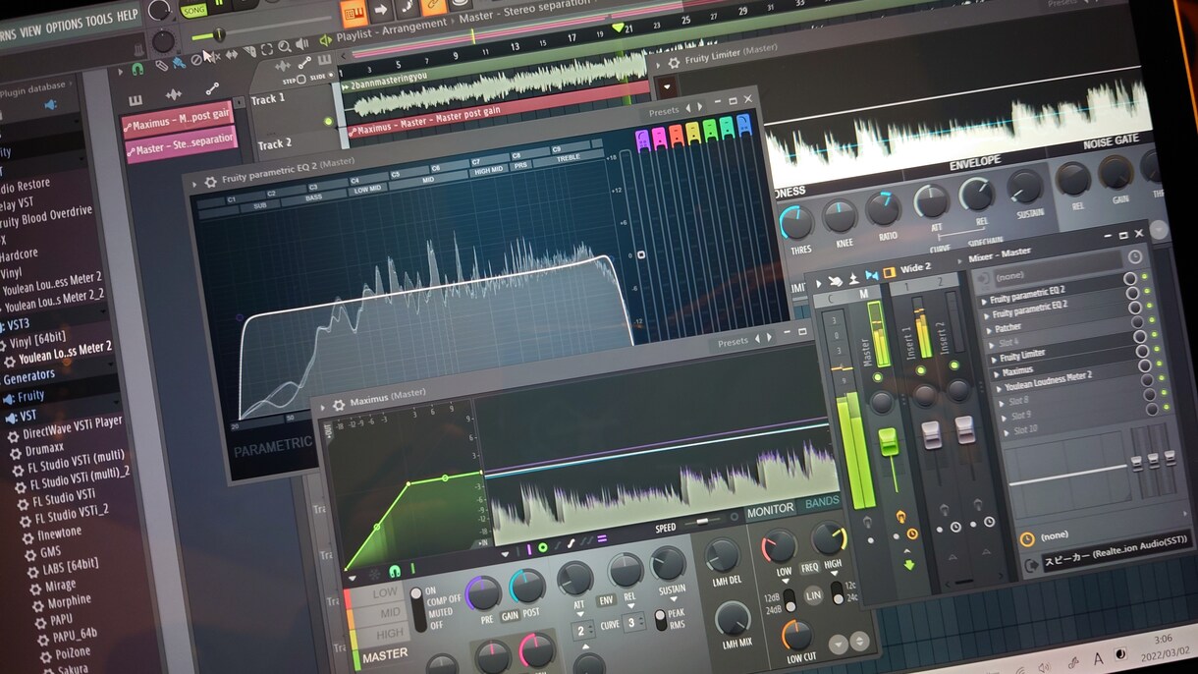
Task: Toggle the 12dB/24dB slope switch
Action: 789,601
